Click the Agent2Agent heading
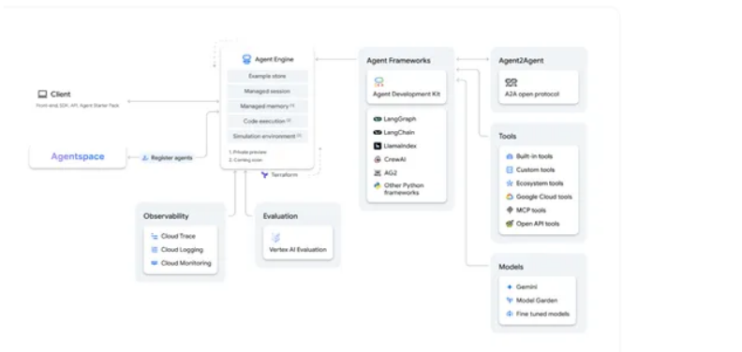 (521, 61)
